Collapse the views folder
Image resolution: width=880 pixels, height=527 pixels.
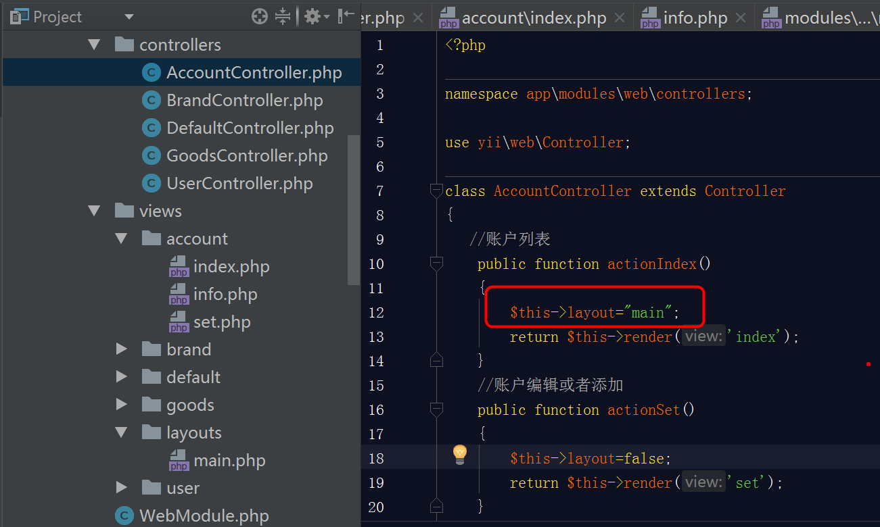94,211
